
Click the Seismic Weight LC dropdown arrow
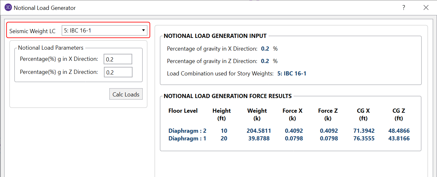tap(143, 31)
